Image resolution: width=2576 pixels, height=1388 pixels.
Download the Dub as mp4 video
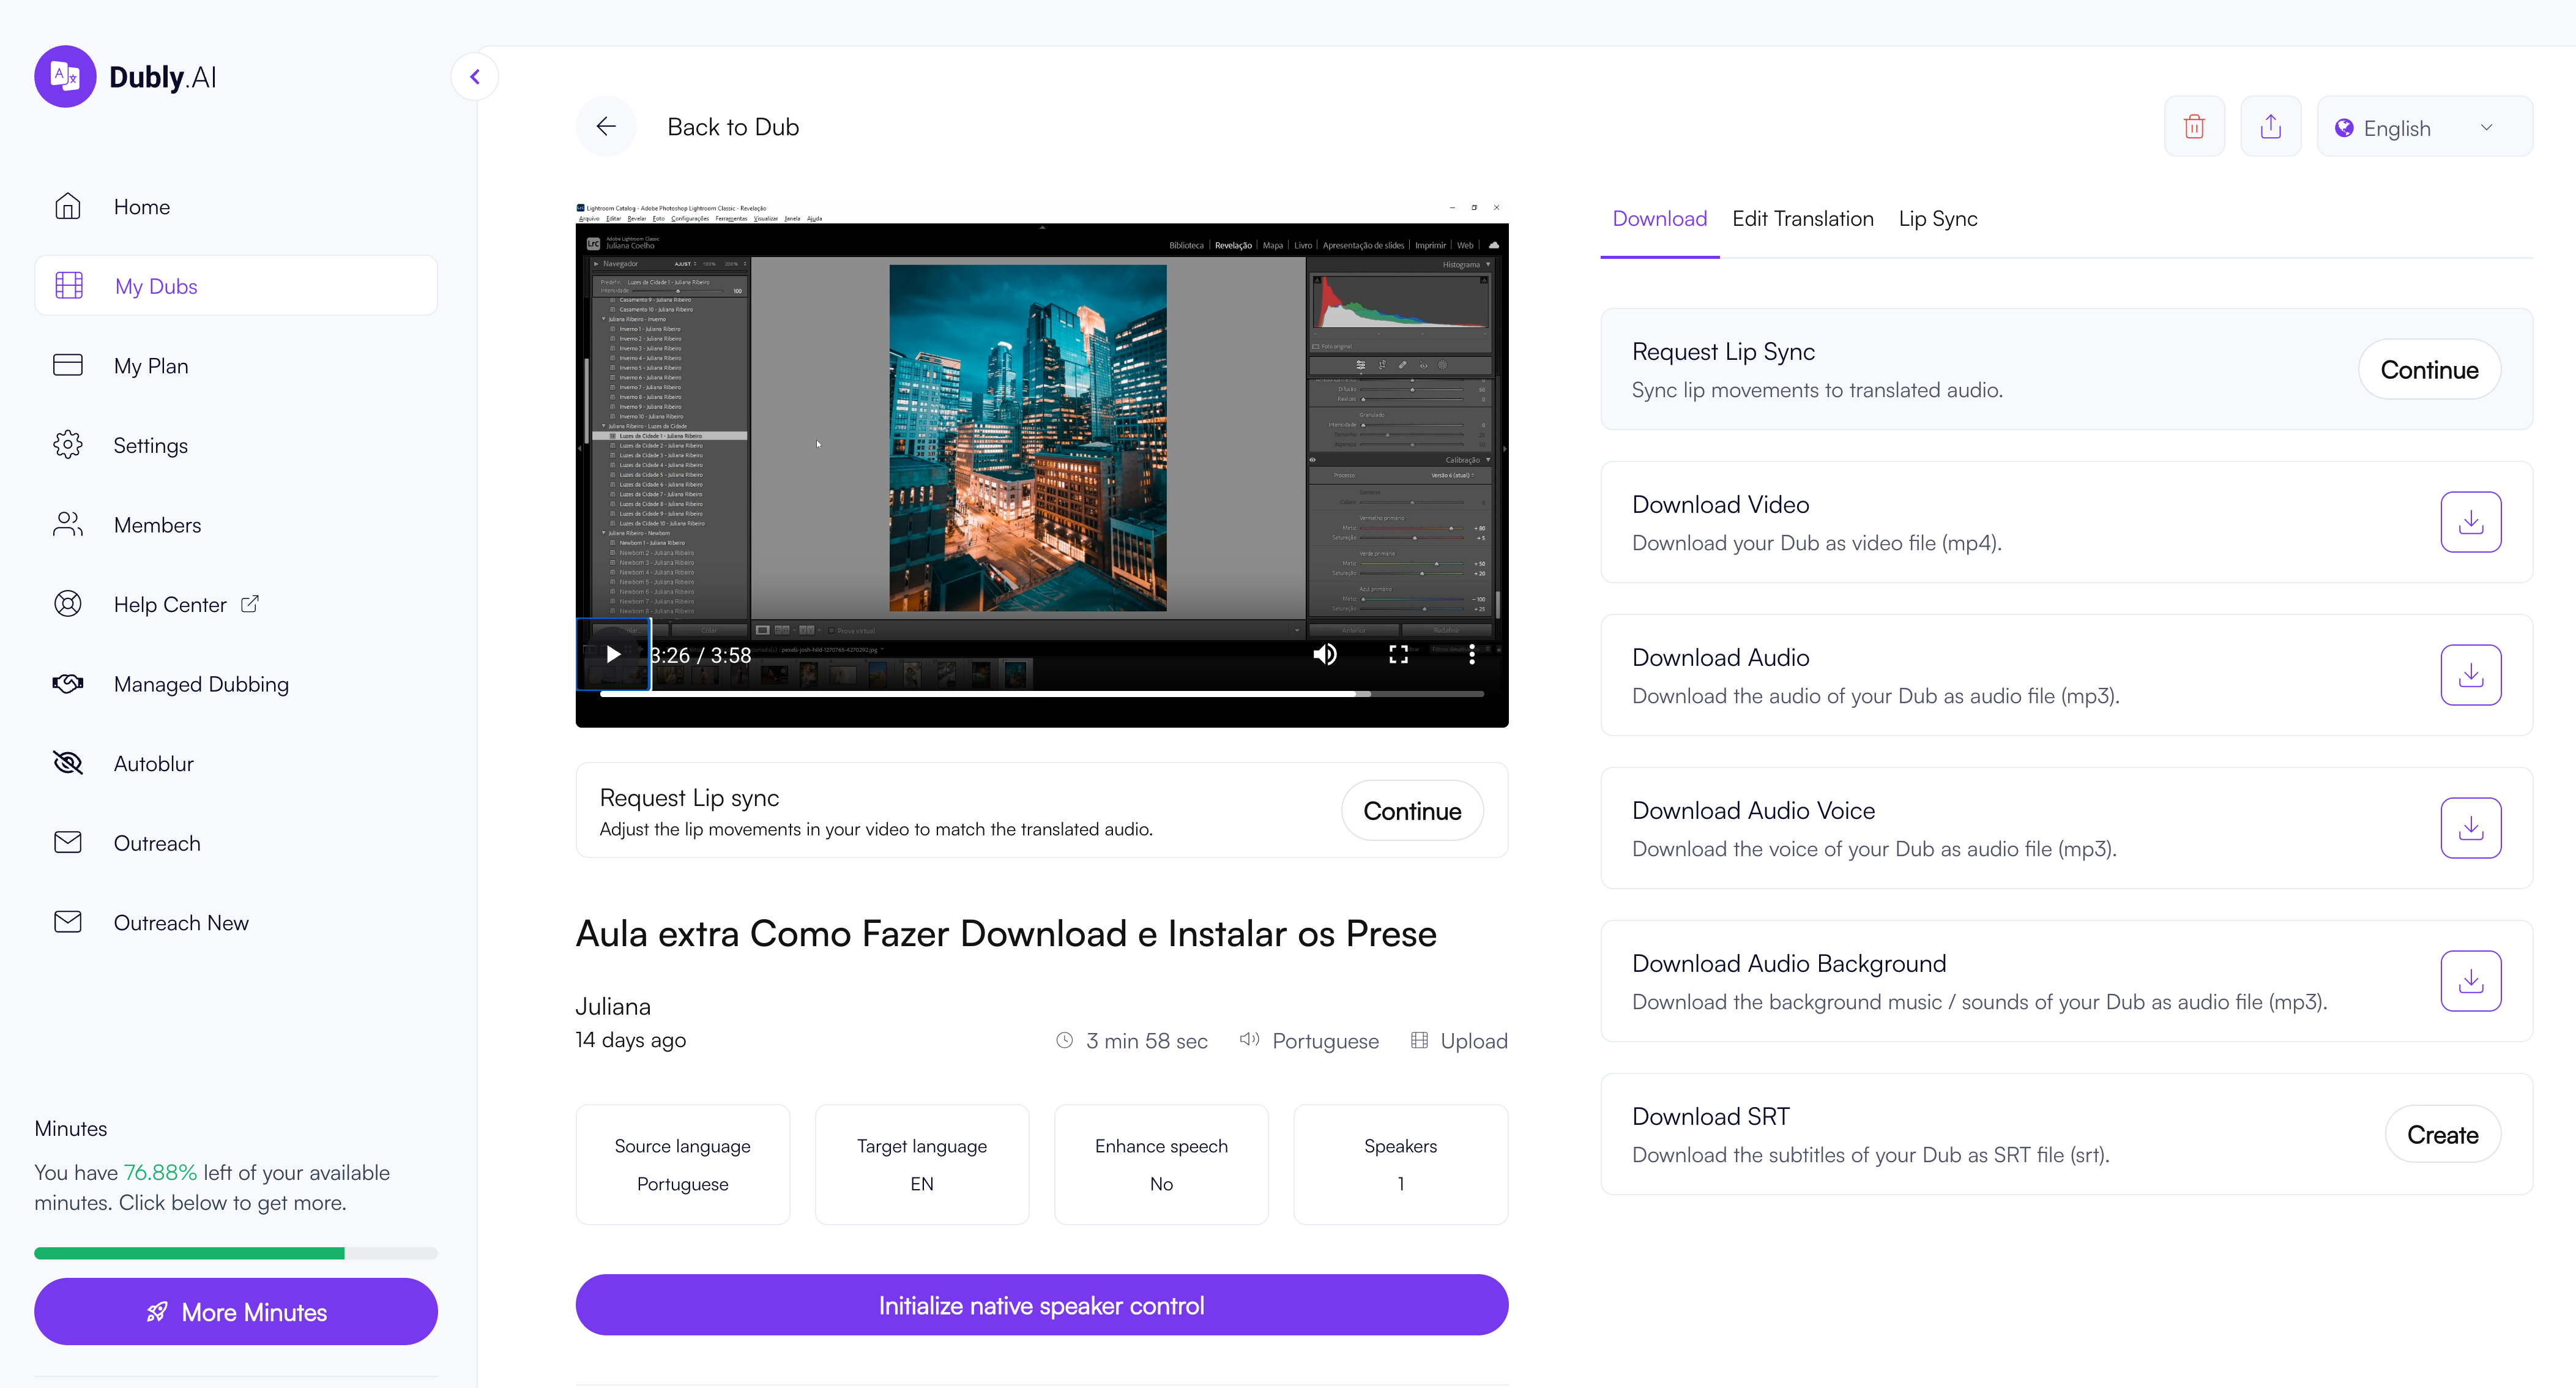(x=2470, y=522)
